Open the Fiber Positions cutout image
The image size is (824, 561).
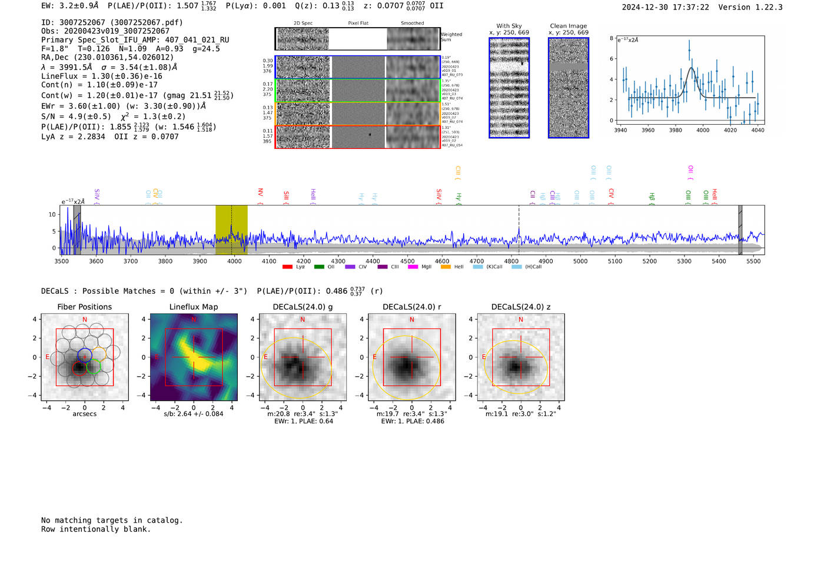coord(85,357)
